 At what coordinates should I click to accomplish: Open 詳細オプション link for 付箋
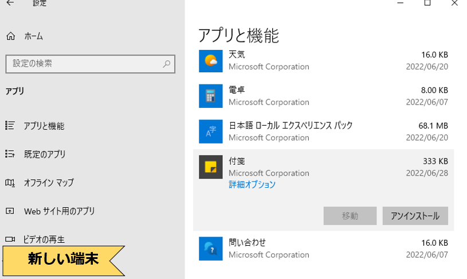[x=252, y=184]
